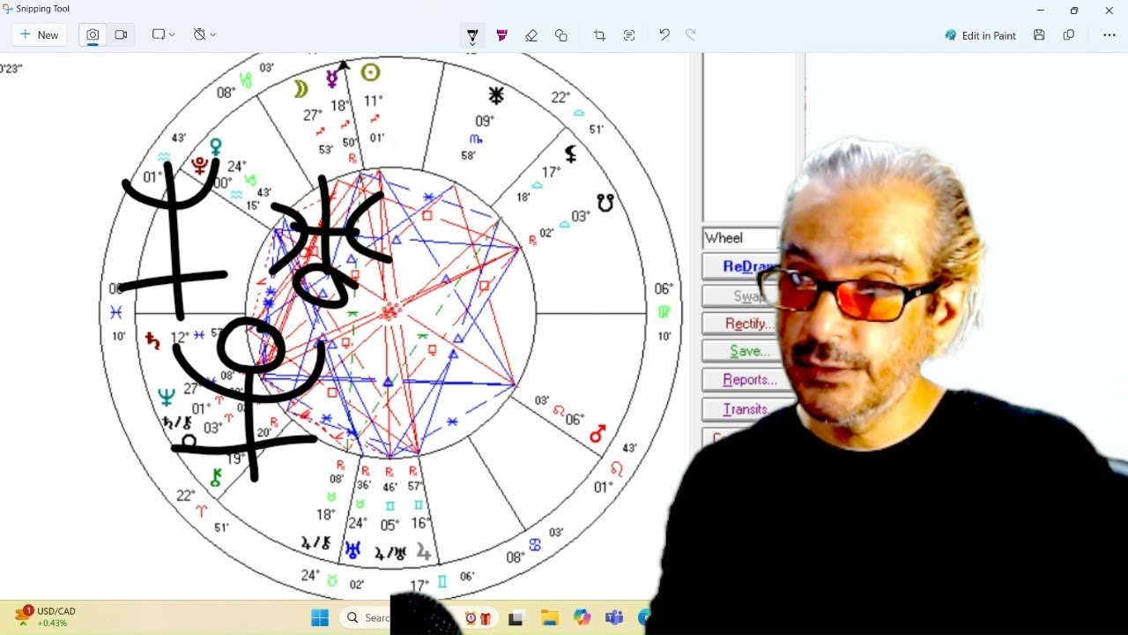
Task: Switch to video Record mode
Action: (121, 35)
